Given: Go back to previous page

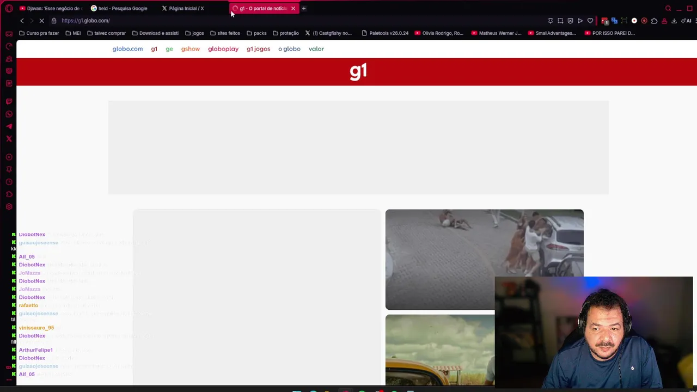Looking at the screenshot, I should [x=22, y=21].
